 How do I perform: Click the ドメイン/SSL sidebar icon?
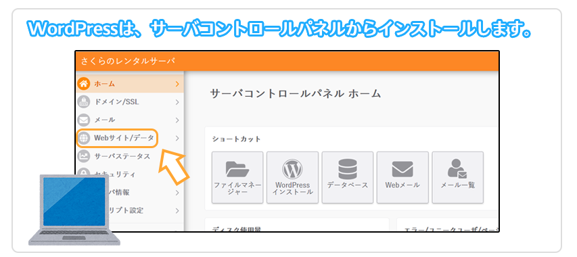(83, 102)
